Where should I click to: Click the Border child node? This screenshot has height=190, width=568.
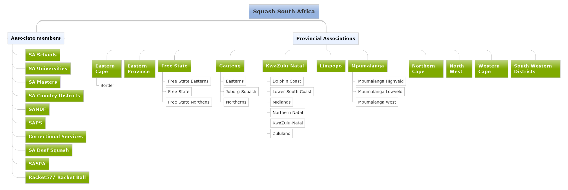coord(107,86)
